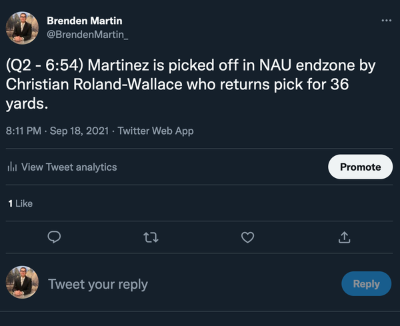Open the View Tweet analytics link
The image size is (400, 326).
pos(69,167)
